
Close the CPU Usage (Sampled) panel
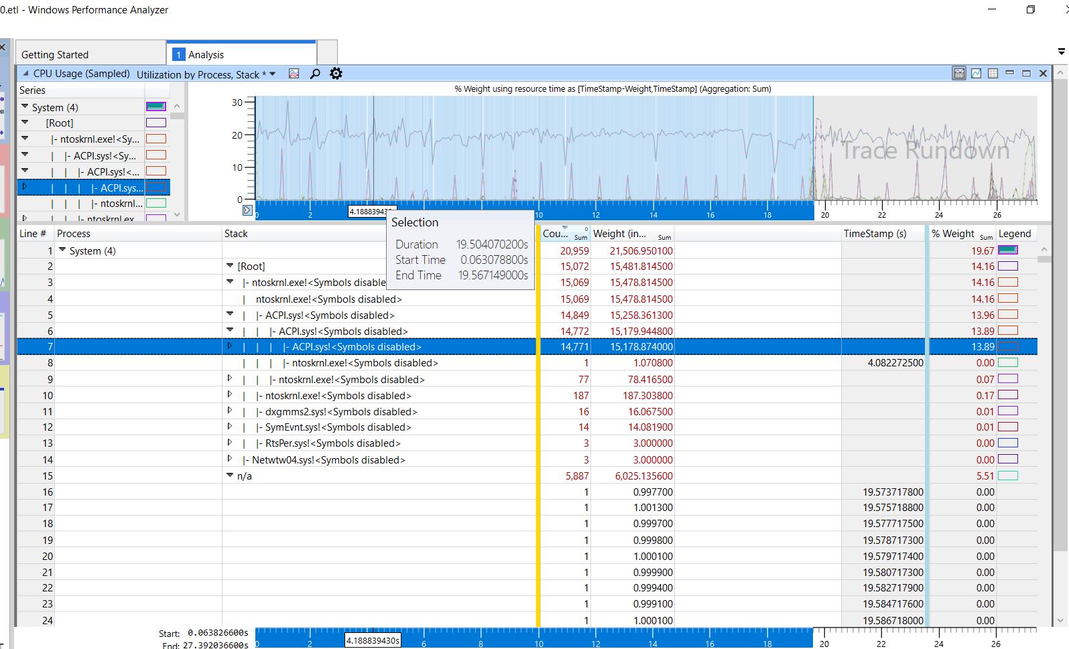(1043, 74)
